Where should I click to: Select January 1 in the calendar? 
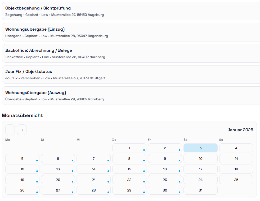(129, 148)
